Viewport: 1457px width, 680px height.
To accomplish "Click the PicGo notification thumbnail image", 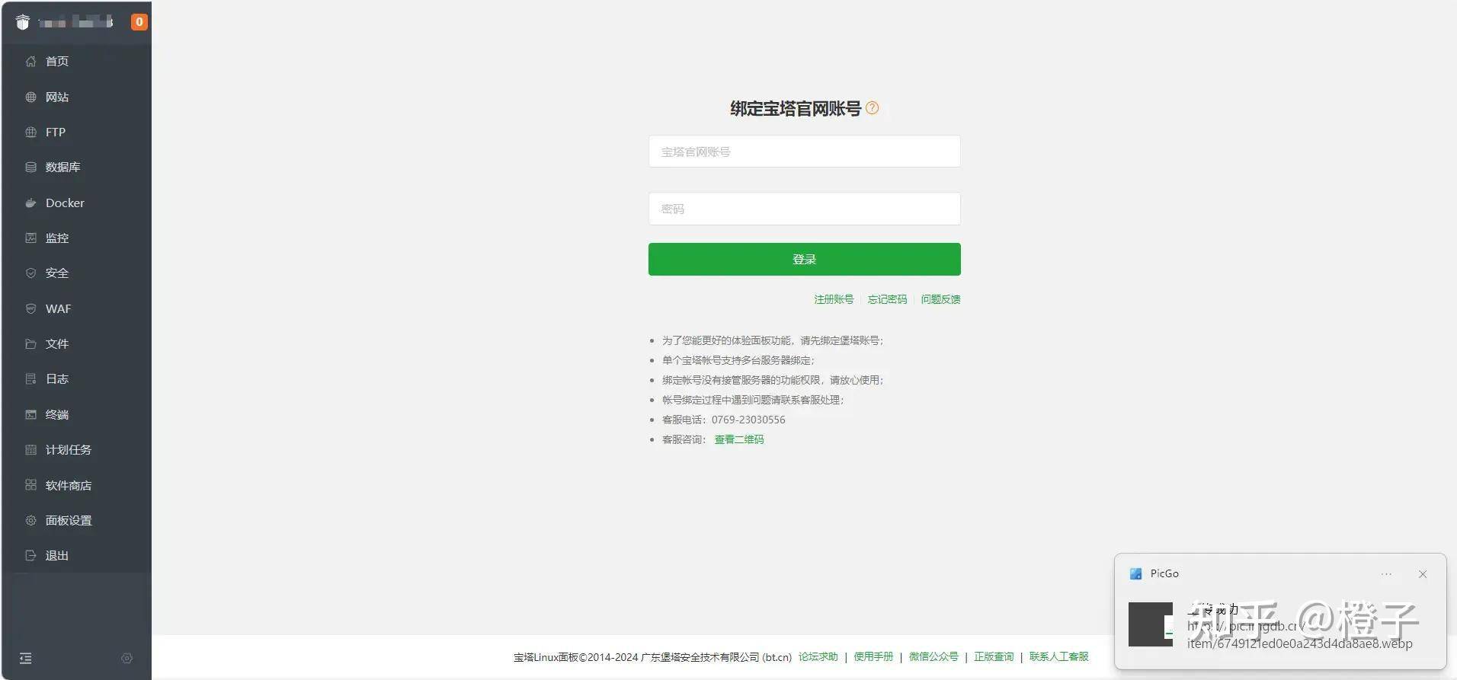I will pyautogui.click(x=1151, y=624).
